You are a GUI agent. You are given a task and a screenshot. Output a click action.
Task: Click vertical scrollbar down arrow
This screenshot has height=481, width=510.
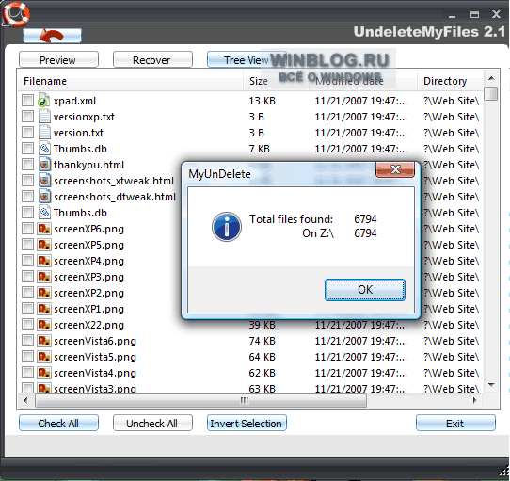[x=491, y=385]
